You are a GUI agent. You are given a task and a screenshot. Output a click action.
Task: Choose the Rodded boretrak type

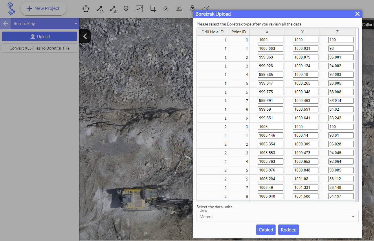point(288,230)
